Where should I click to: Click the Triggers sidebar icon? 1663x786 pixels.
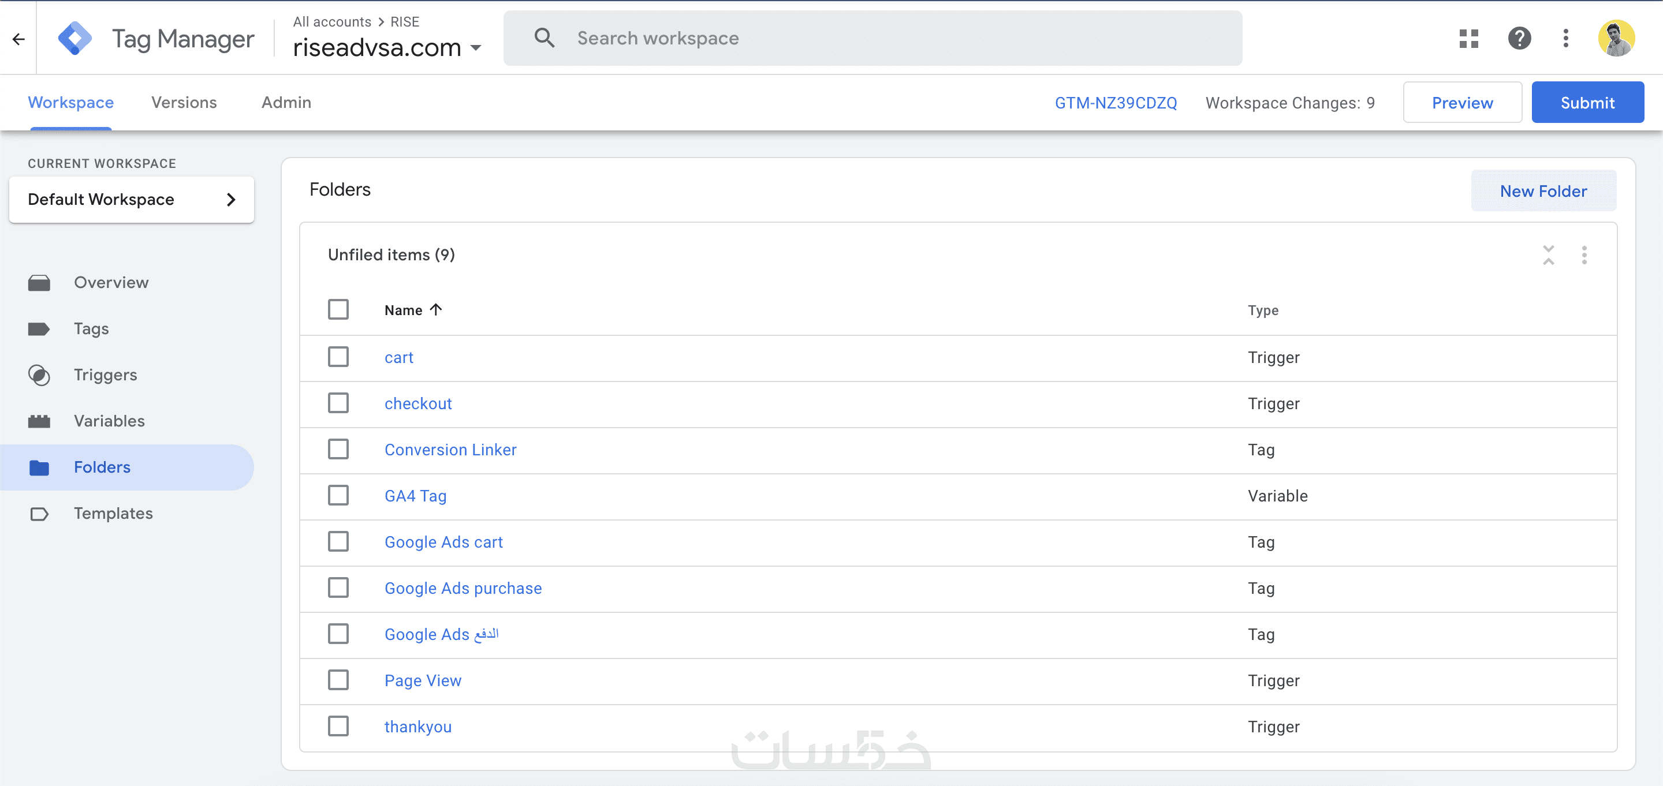coord(39,375)
